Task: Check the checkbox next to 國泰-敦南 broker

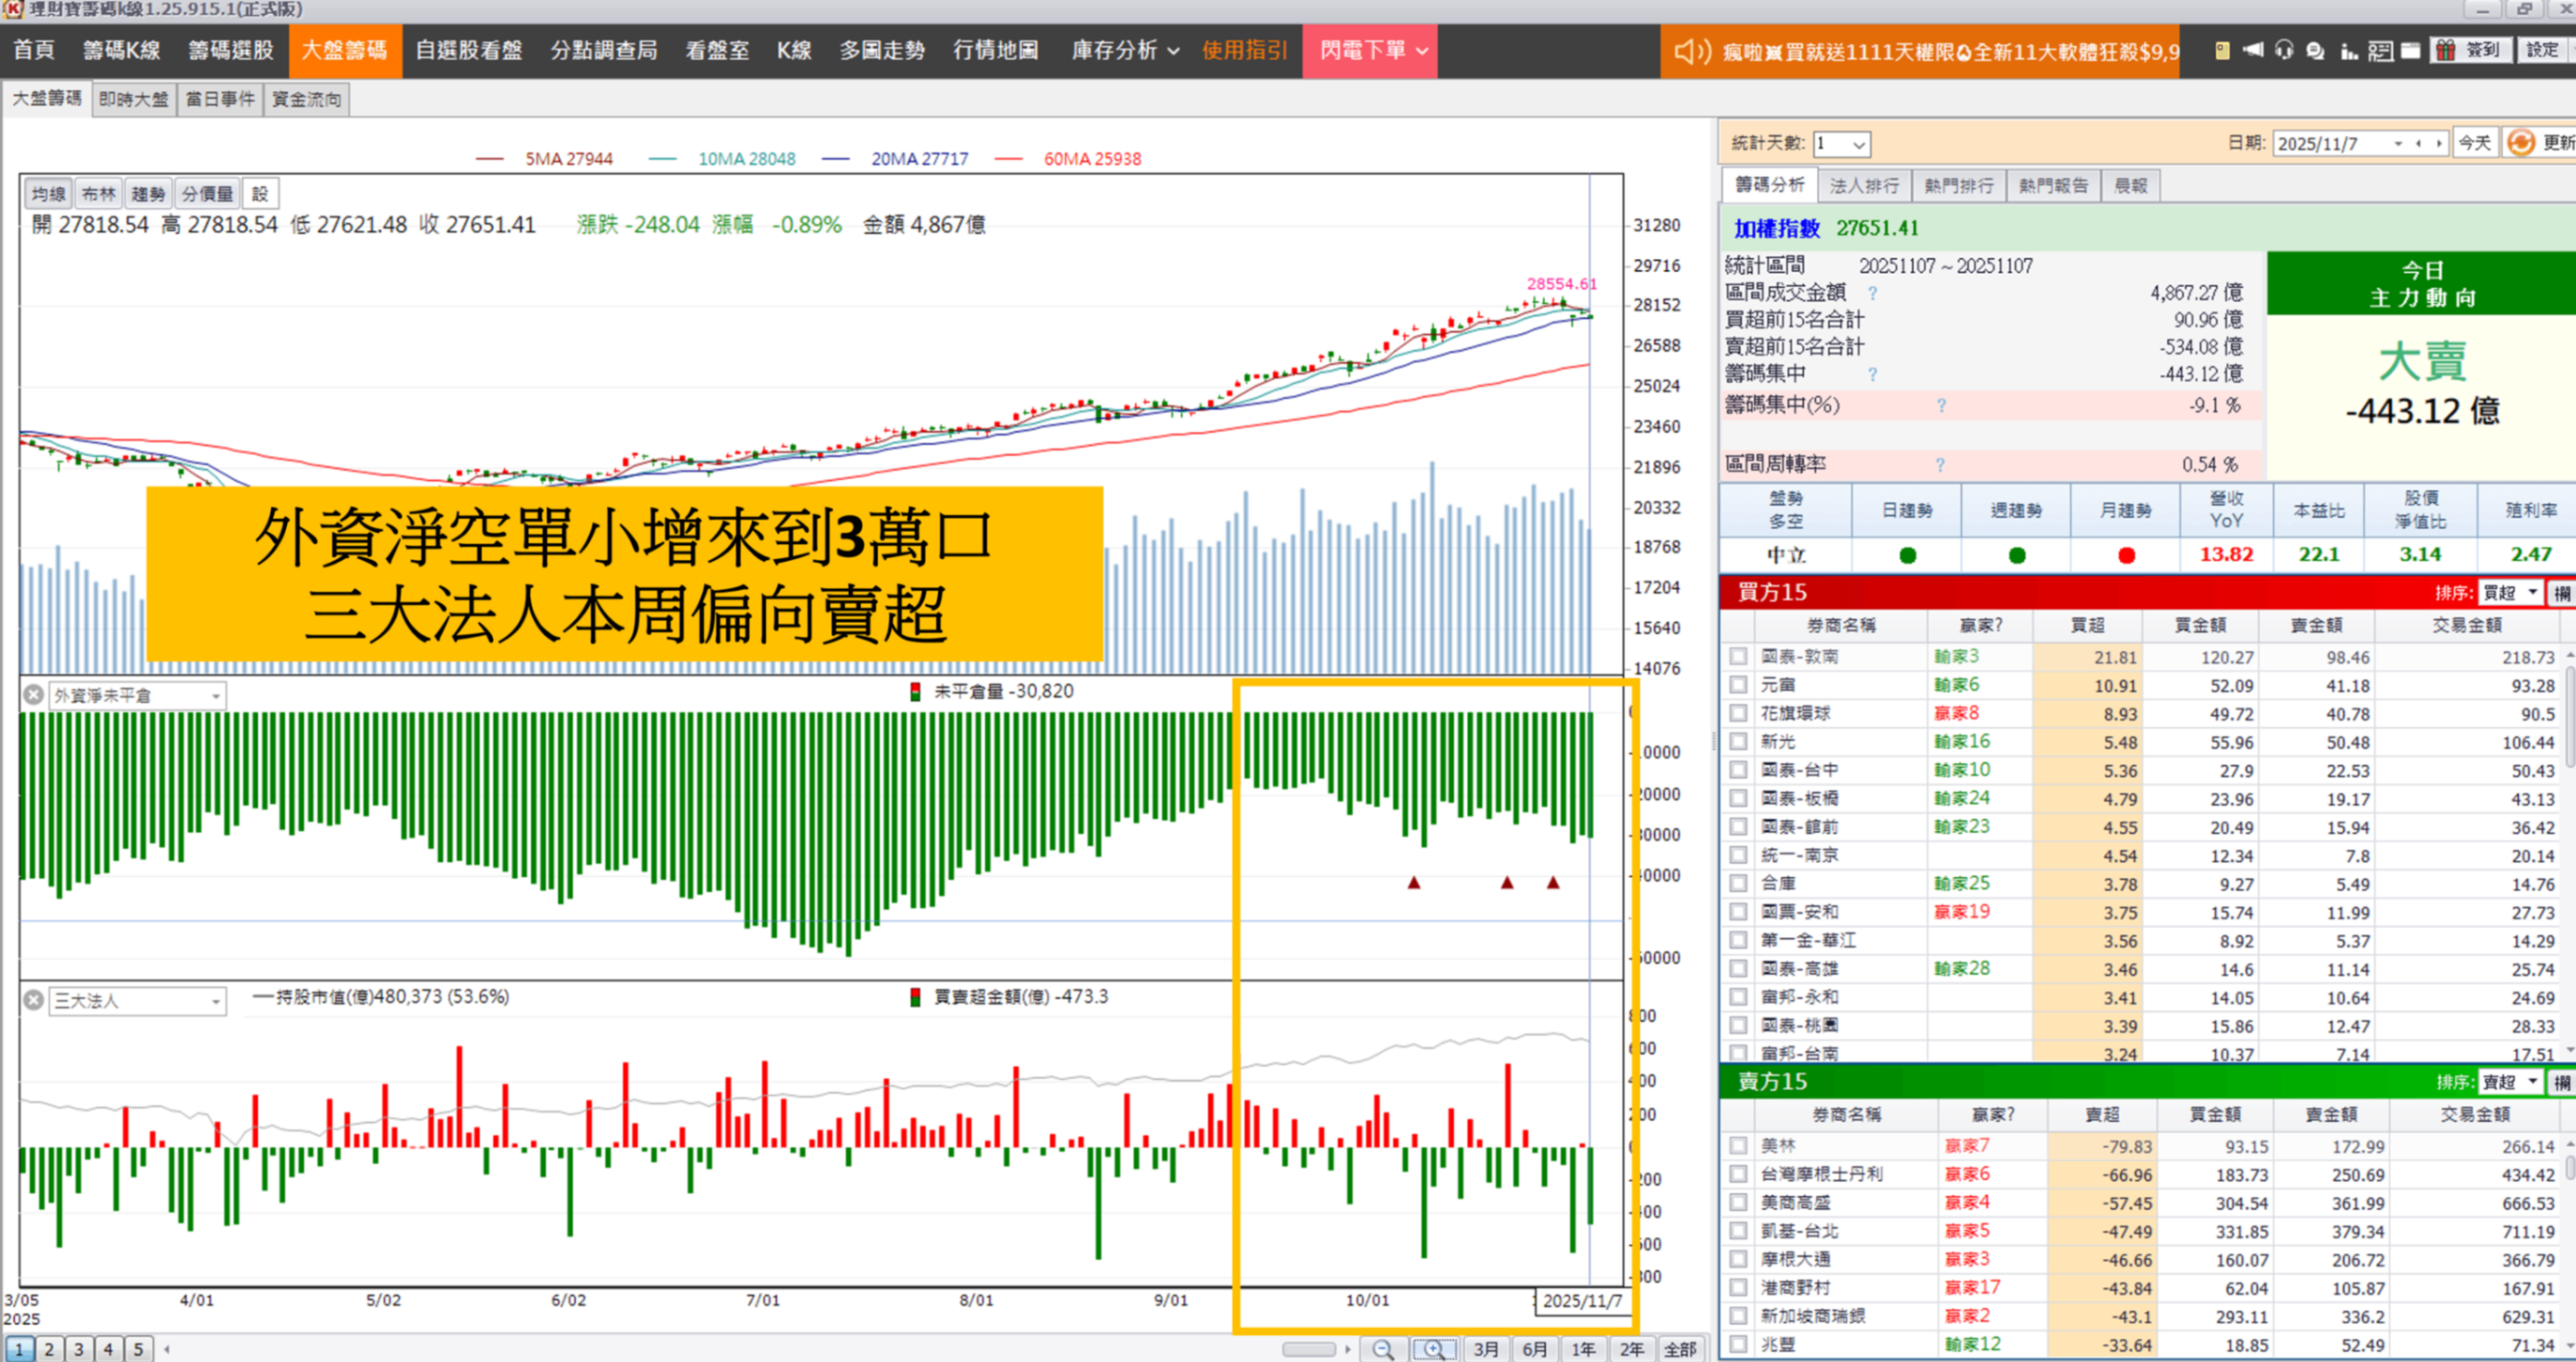Action: click(1740, 657)
